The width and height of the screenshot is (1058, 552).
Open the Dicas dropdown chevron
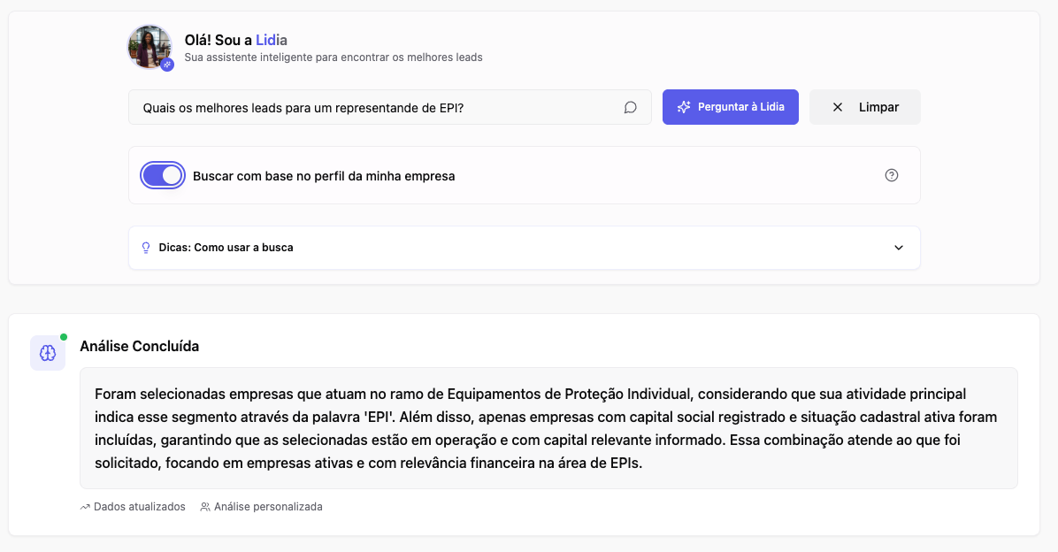pyautogui.click(x=898, y=248)
